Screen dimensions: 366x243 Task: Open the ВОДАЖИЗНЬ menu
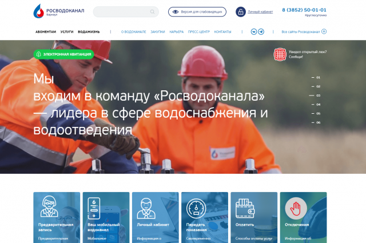click(x=89, y=32)
